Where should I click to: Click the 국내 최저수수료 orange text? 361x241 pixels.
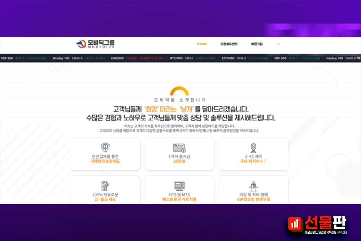click(x=253, y=161)
